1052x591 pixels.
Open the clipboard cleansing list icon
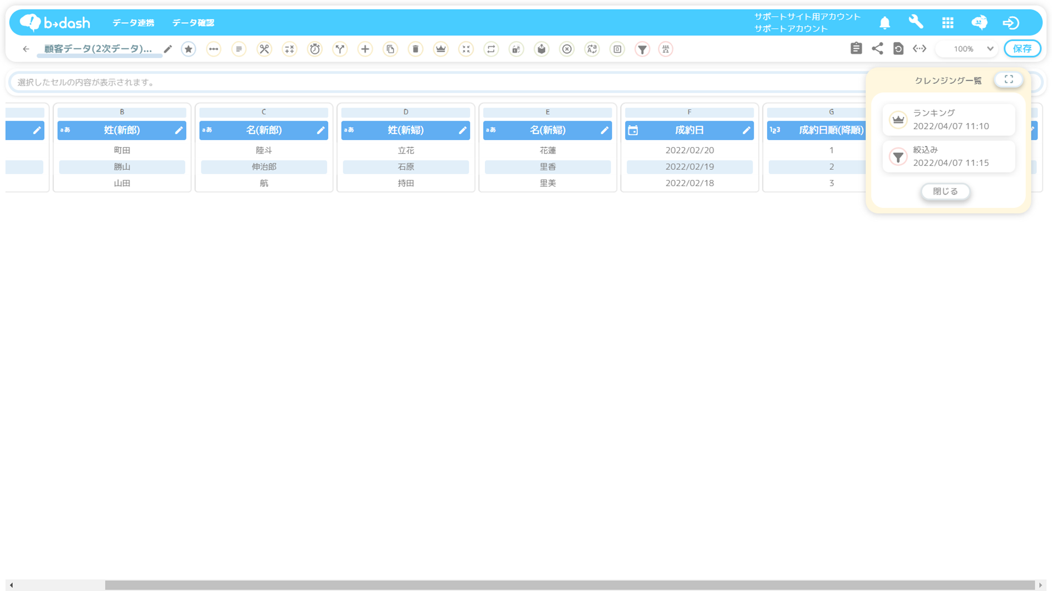click(x=856, y=48)
